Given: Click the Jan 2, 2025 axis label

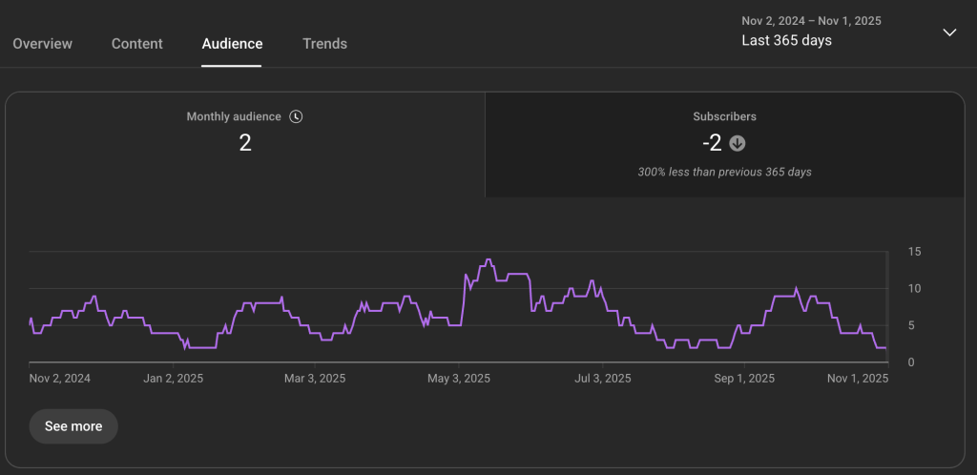Looking at the screenshot, I should (173, 379).
